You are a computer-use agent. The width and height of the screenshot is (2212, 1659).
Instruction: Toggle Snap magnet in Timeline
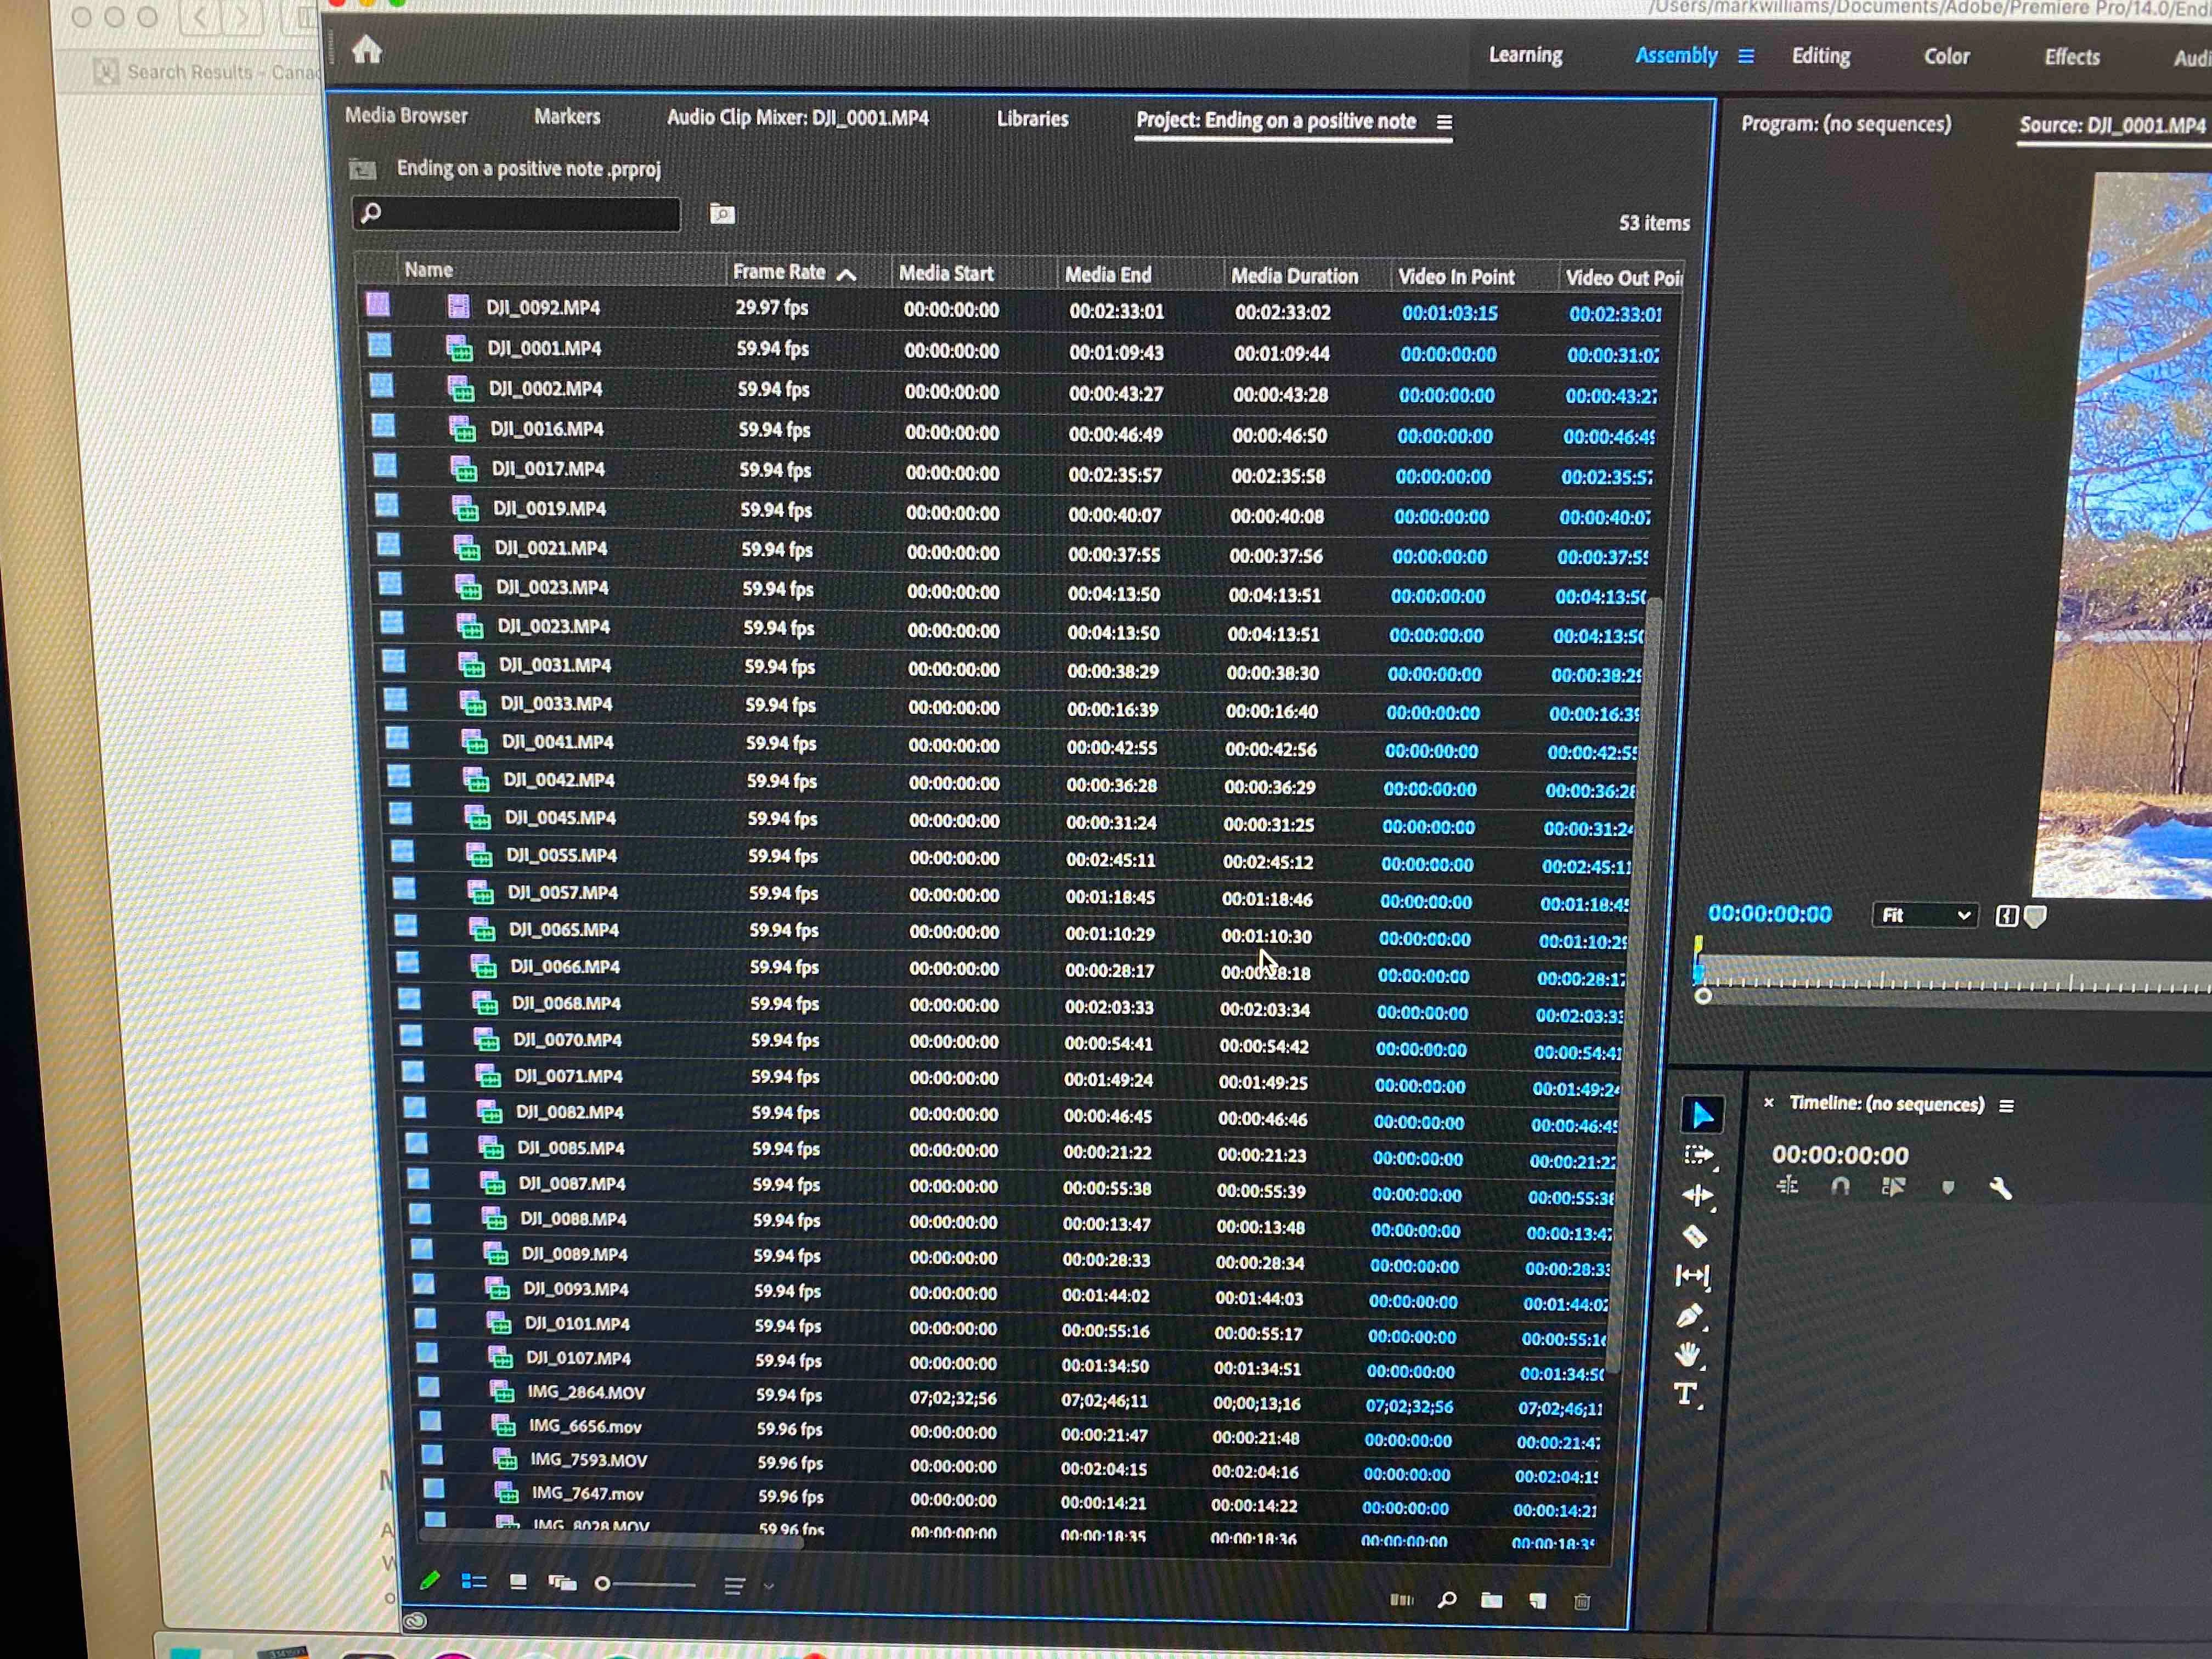tap(1840, 1187)
